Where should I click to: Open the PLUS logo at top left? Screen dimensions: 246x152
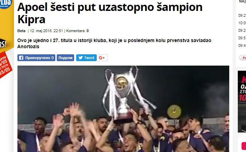click(x=6, y=4)
